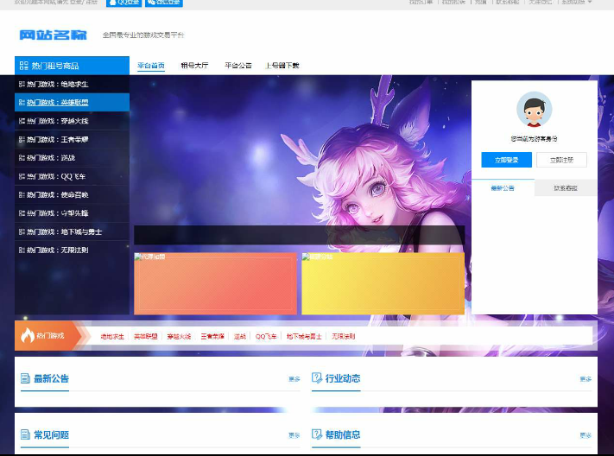The width and height of the screenshot is (614, 456).
Task: Switch to the 联系客服 tab in the login panel
Action: (566, 188)
